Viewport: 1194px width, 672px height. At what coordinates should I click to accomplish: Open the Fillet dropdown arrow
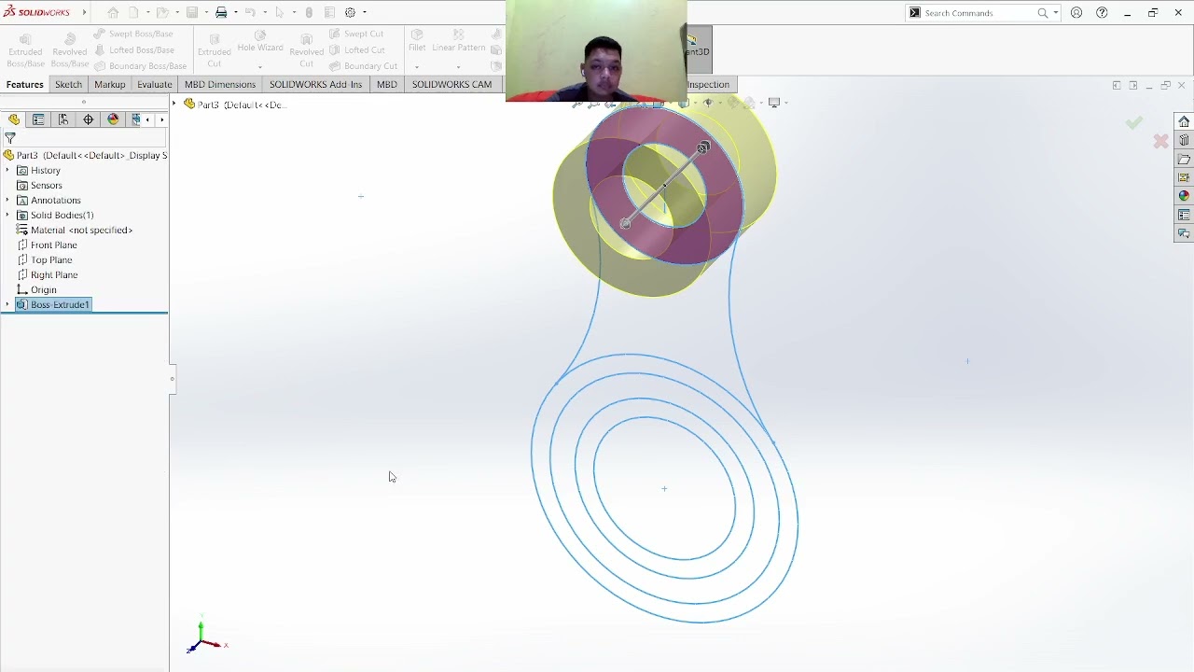click(x=417, y=66)
